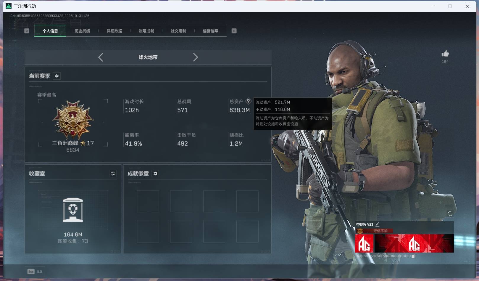Click the Esc 返回 button
The image size is (479, 281).
coord(35,271)
